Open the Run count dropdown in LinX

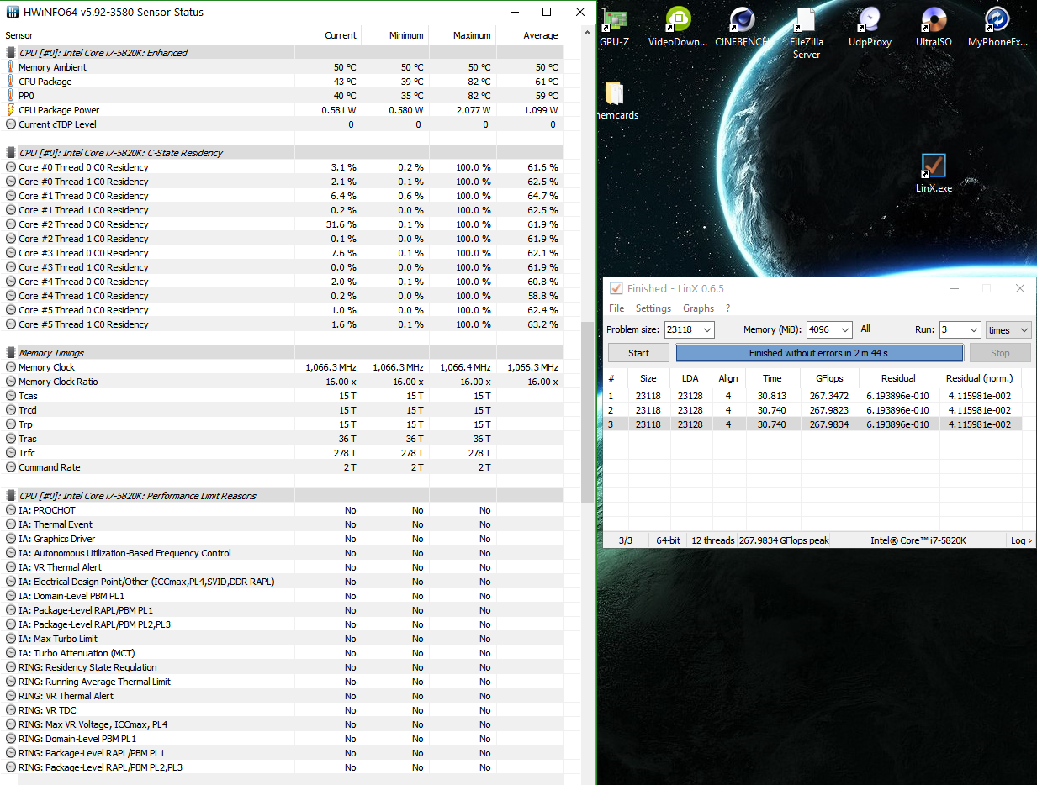point(973,329)
